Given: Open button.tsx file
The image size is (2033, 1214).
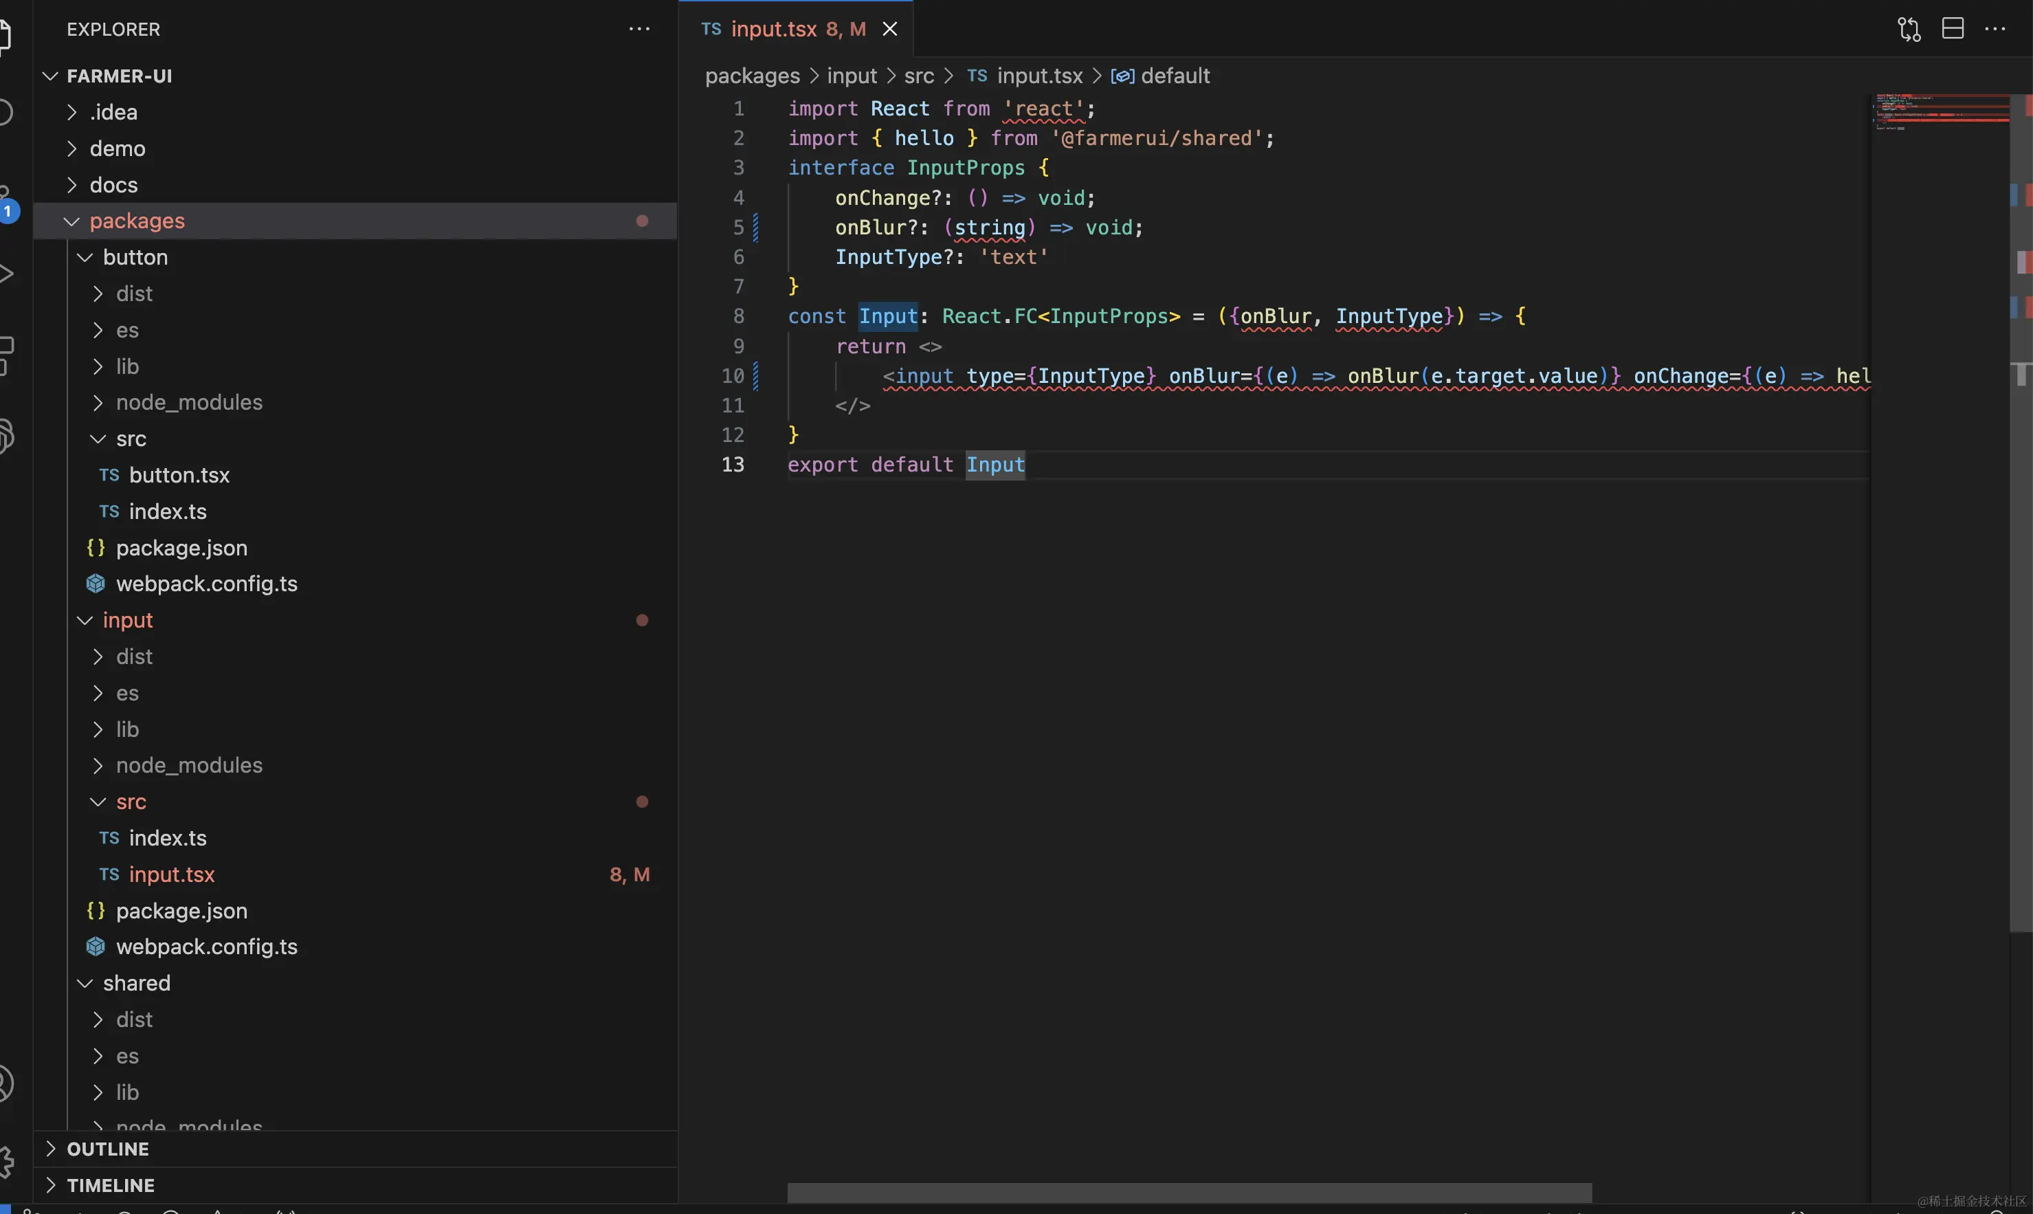Looking at the screenshot, I should tap(356, 475).
